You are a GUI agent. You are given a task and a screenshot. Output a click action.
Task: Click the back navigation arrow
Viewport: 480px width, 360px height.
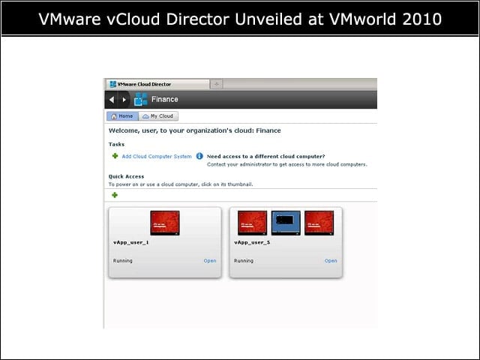pyautogui.click(x=112, y=100)
